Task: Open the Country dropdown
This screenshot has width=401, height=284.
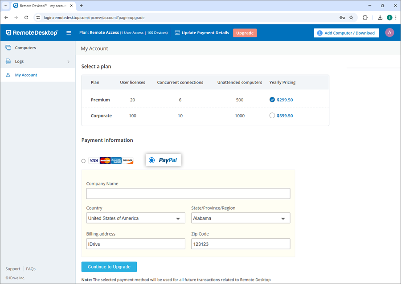Action: tap(135, 218)
